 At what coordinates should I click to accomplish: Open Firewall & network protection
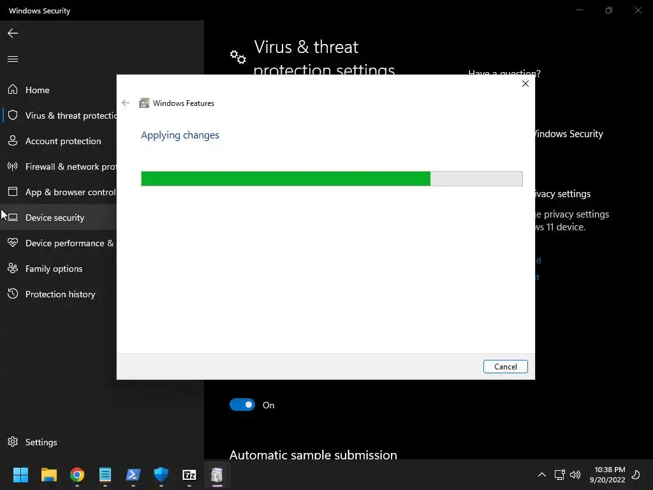58,167
